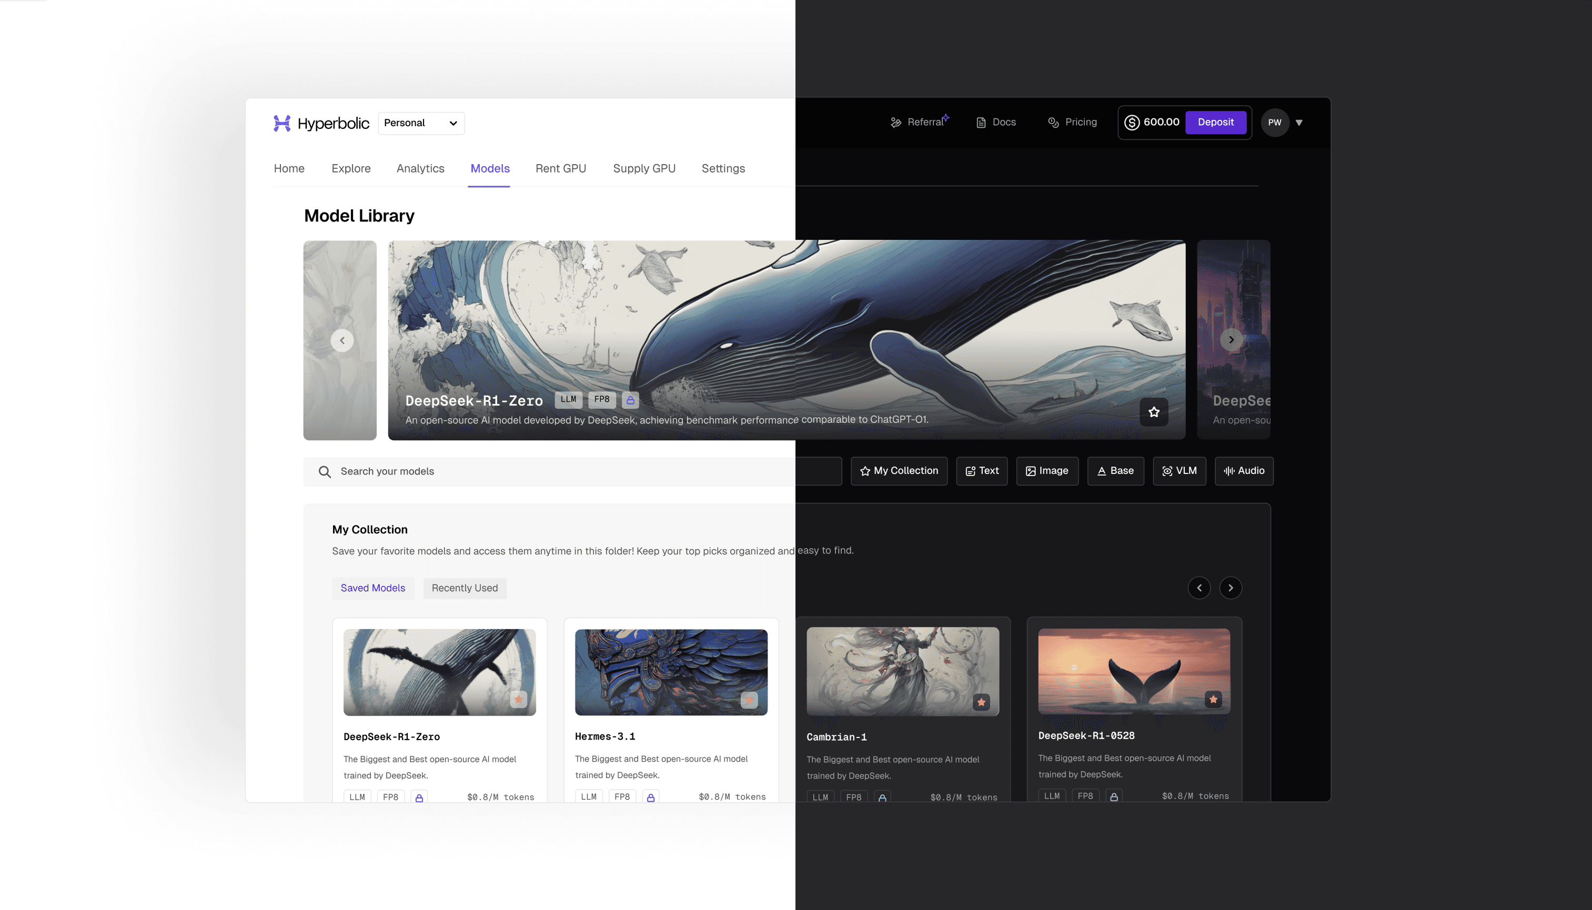The width and height of the screenshot is (1592, 910).
Task: Click lock icon on DeepSeek-R1-Zero banner
Action: [x=630, y=400]
